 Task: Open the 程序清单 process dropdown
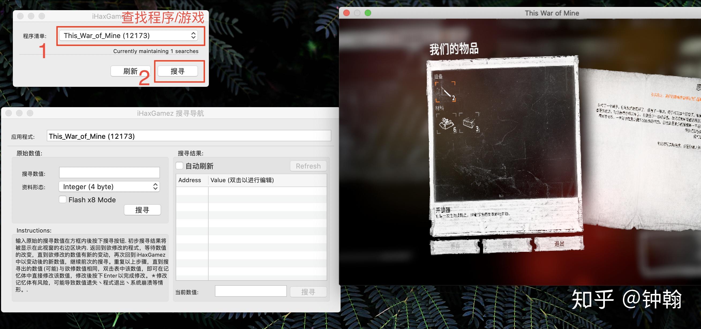129,35
